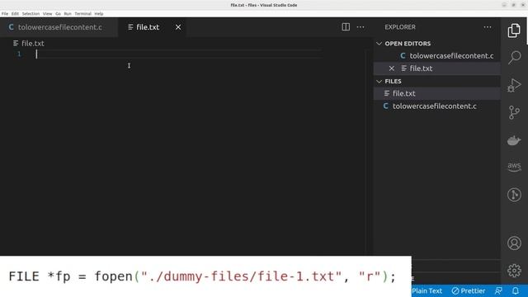Close the file.txt editor tab
This screenshot has width=528, height=297.
(178, 27)
